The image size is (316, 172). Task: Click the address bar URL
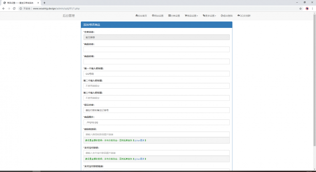56,9
